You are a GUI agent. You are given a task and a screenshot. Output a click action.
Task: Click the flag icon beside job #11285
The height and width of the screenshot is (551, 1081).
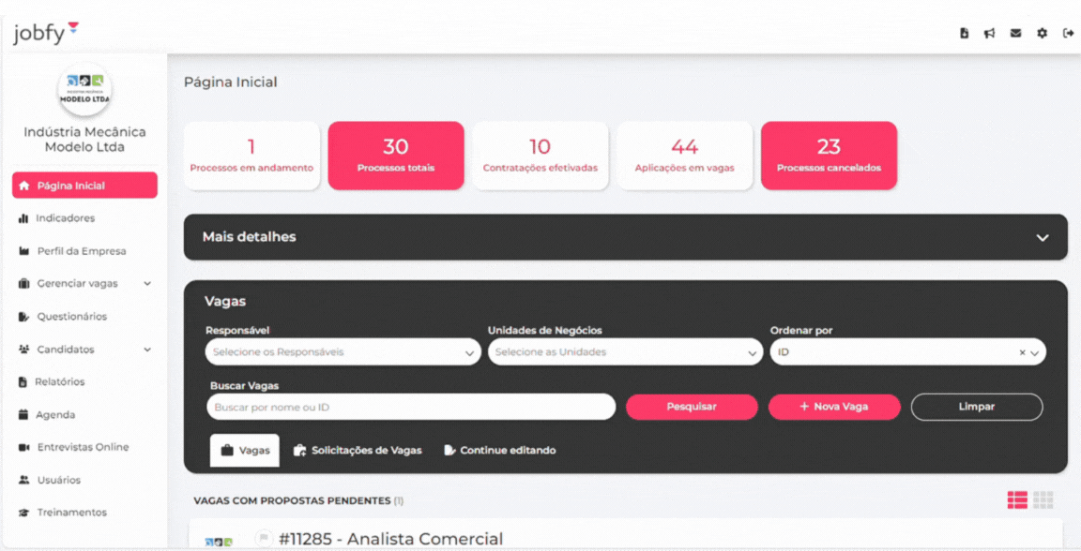(x=264, y=538)
